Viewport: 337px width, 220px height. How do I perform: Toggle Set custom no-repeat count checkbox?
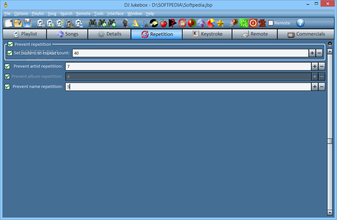pos(10,53)
